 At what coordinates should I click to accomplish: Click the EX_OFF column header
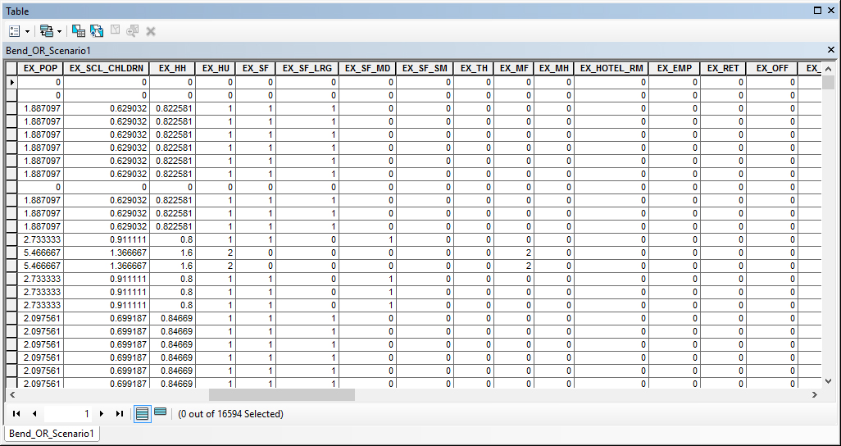772,68
